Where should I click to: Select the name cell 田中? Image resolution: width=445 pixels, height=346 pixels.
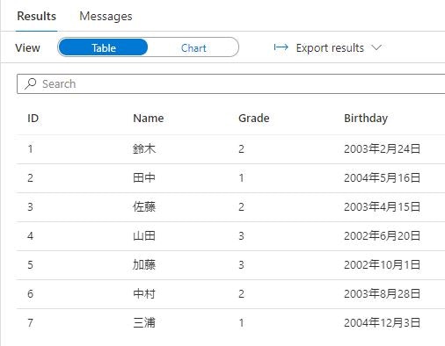[x=144, y=177]
